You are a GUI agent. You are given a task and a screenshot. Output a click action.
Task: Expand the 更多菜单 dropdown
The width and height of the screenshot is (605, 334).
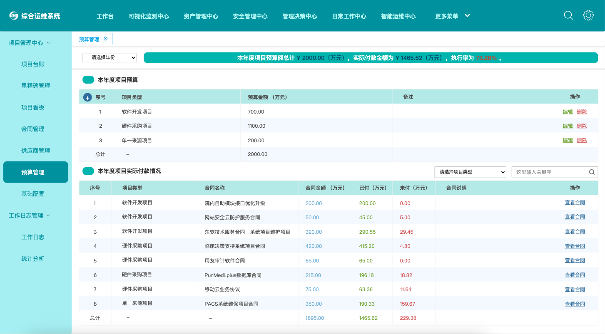click(453, 16)
